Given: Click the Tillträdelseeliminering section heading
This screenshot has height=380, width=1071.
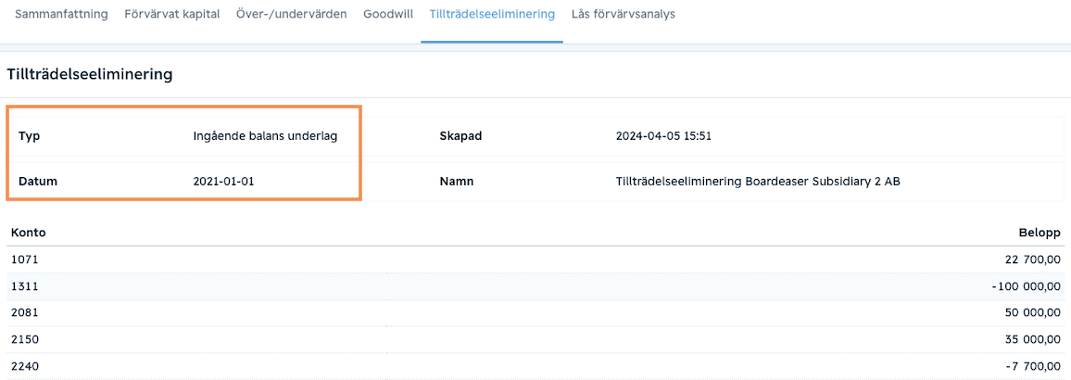Looking at the screenshot, I should pos(90,74).
